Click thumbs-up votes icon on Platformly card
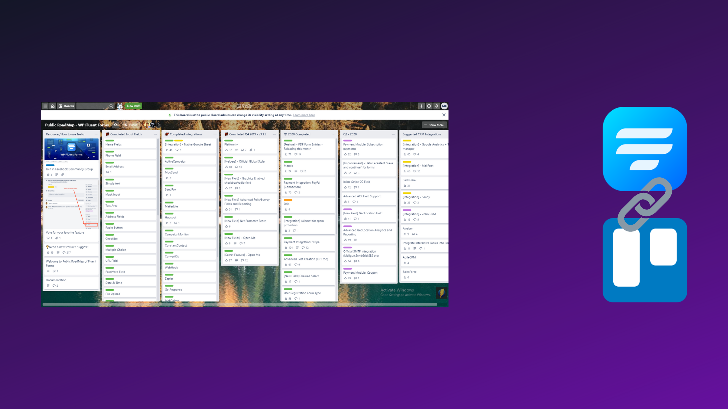 [x=227, y=150]
